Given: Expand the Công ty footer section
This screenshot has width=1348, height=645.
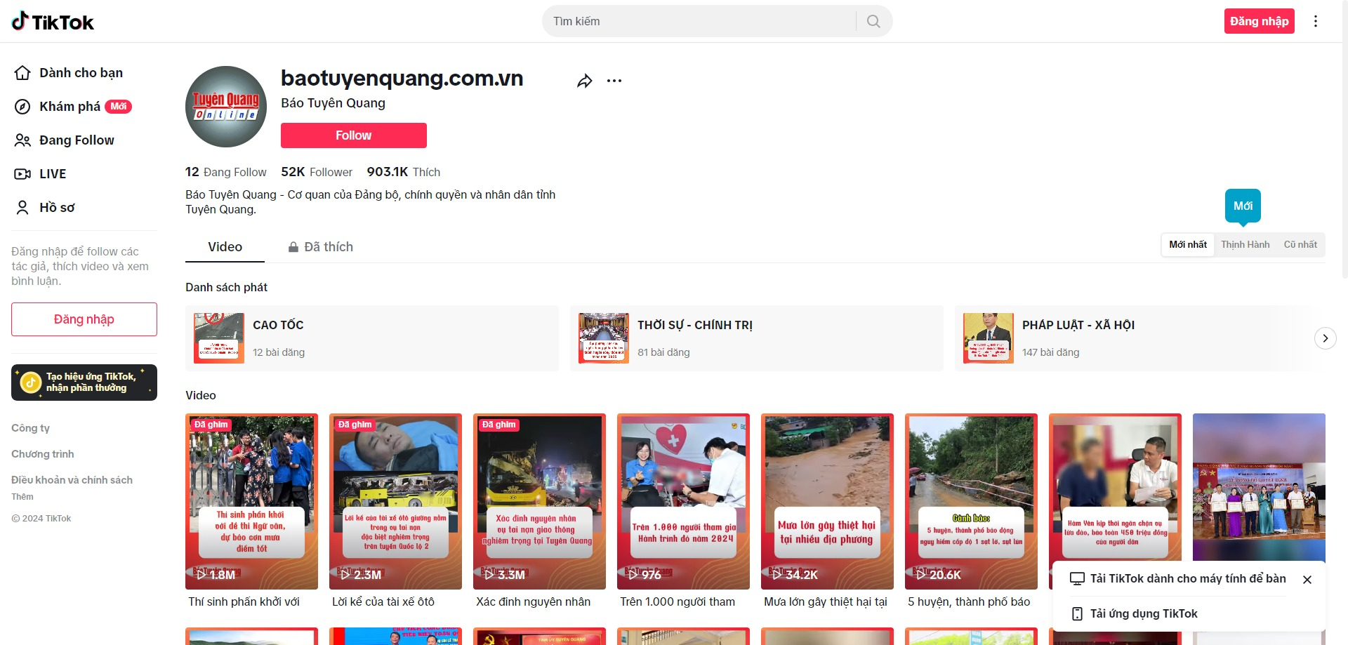Looking at the screenshot, I should click(x=31, y=428).
